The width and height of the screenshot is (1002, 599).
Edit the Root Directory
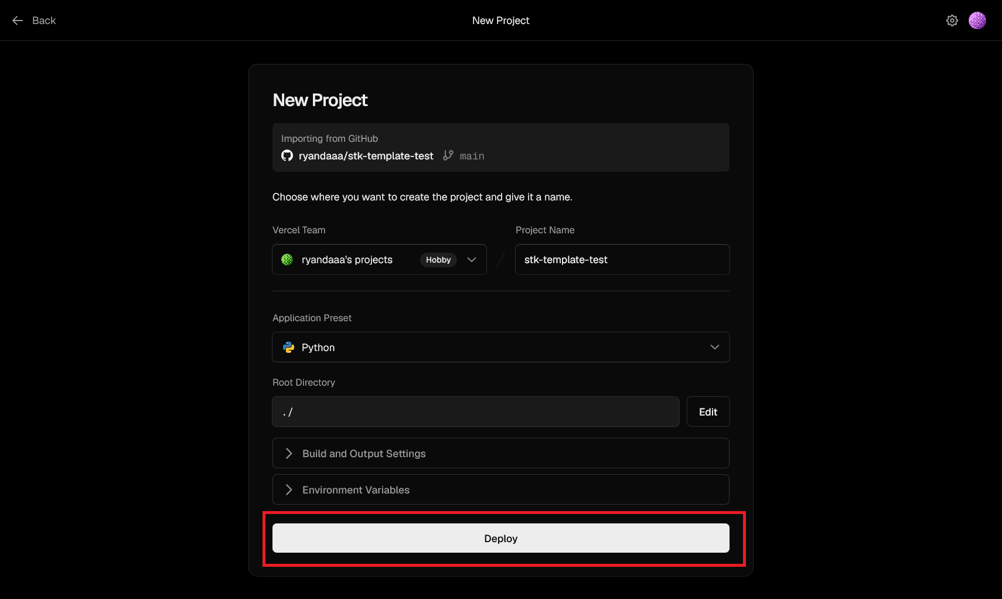pos(708,411)
